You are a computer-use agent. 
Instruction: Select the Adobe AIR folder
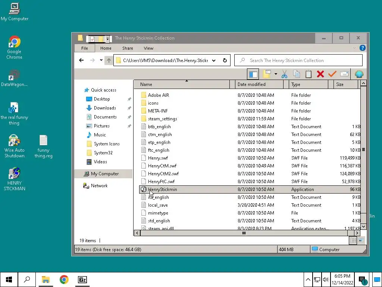(158, 95)
